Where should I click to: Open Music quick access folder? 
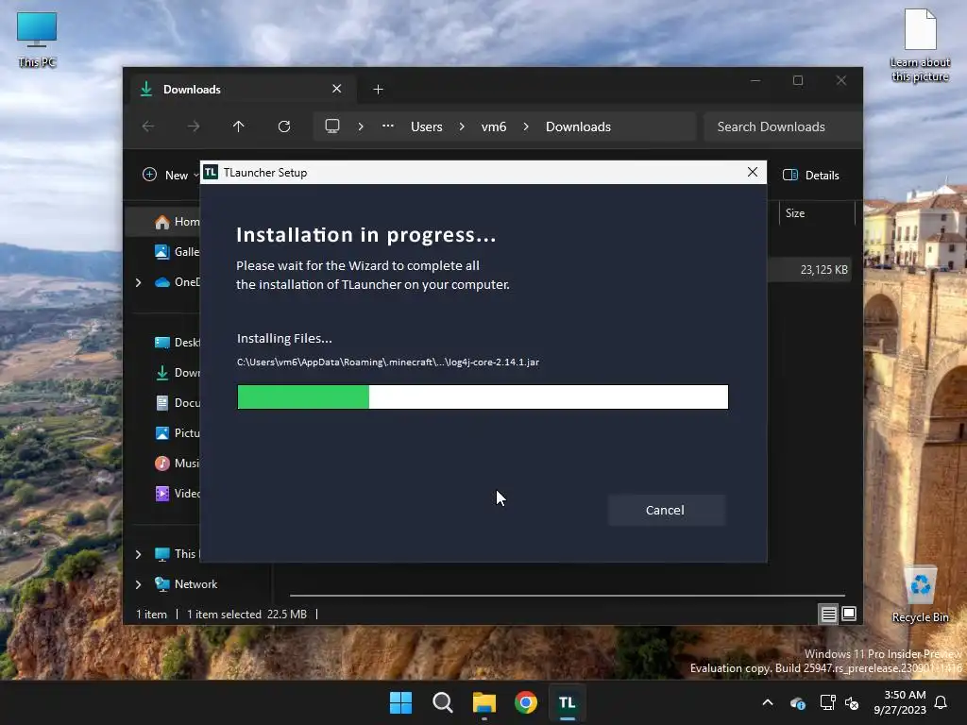point(177,463)
